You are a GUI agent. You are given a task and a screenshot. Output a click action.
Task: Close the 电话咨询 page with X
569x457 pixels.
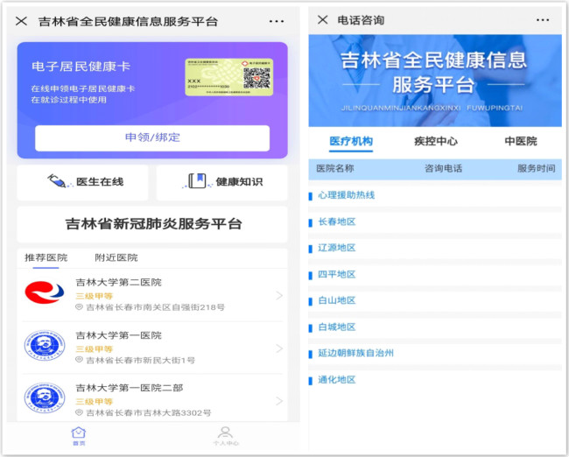click(x=323, y=19)
